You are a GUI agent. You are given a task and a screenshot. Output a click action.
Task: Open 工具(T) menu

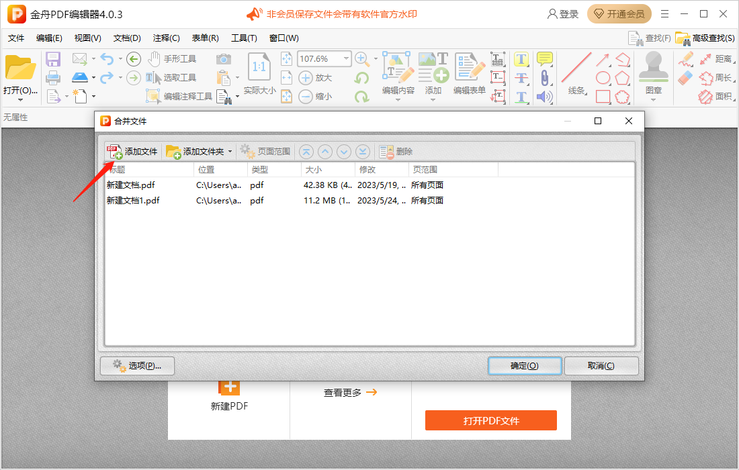[244, 38]
